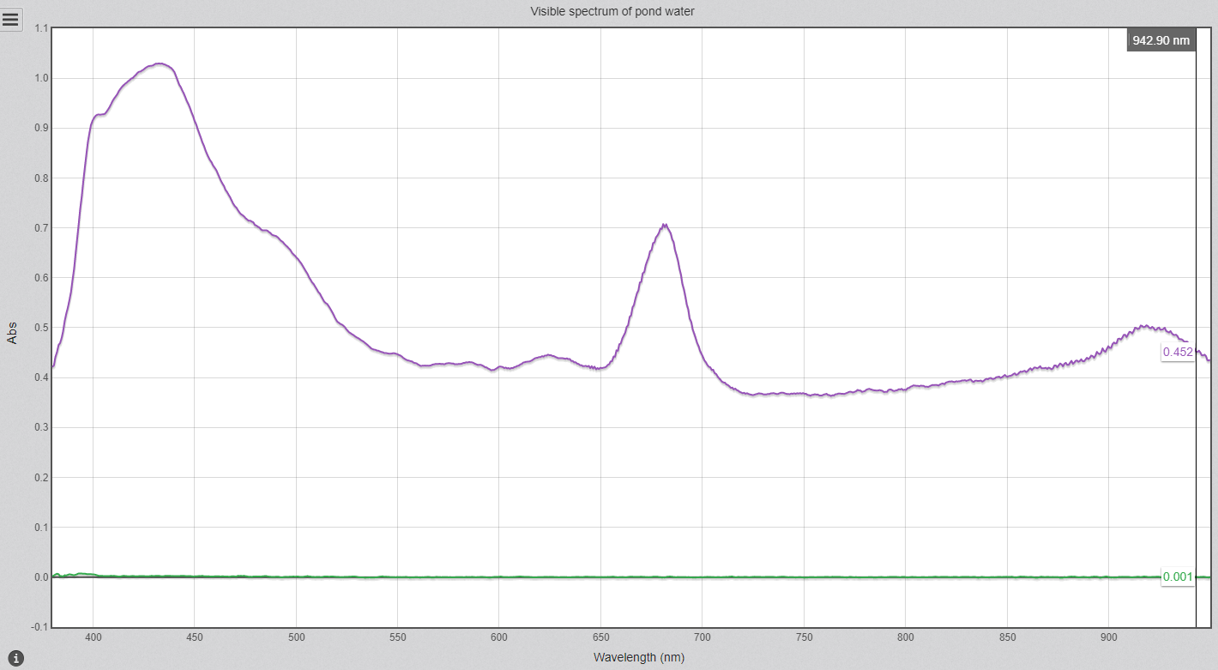Click the purple curve maximum near 433 nm
This screenshot has width=1218, height=670.
pos(160,63)
